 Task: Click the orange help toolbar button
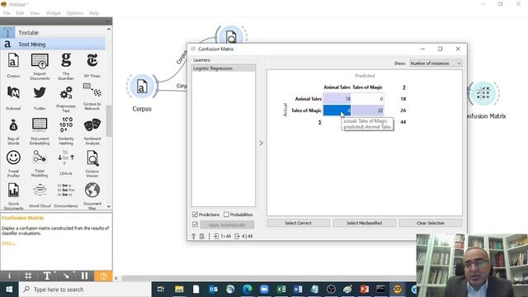tap(103, 276)
